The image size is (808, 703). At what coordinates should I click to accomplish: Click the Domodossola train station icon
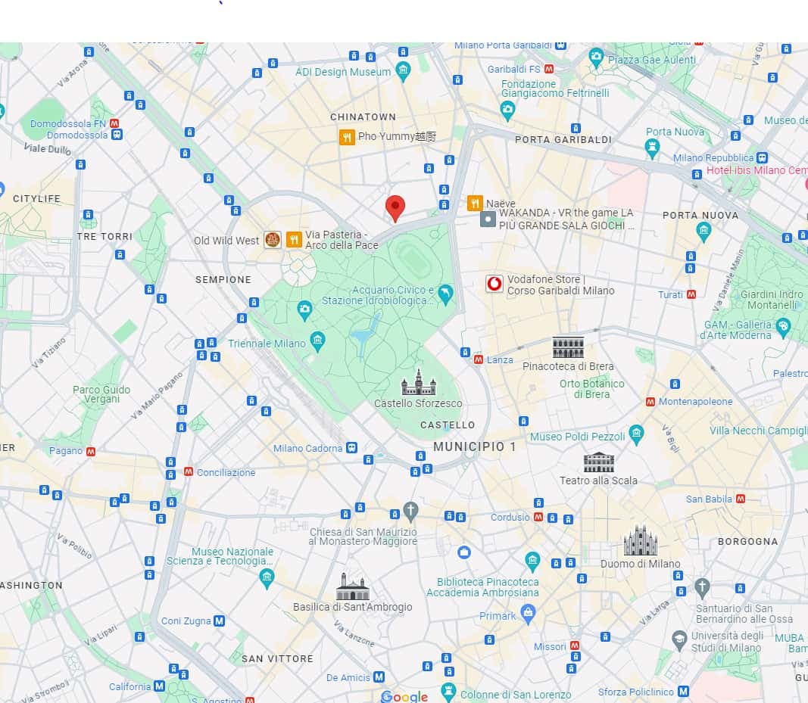click(x=117, y=135)
